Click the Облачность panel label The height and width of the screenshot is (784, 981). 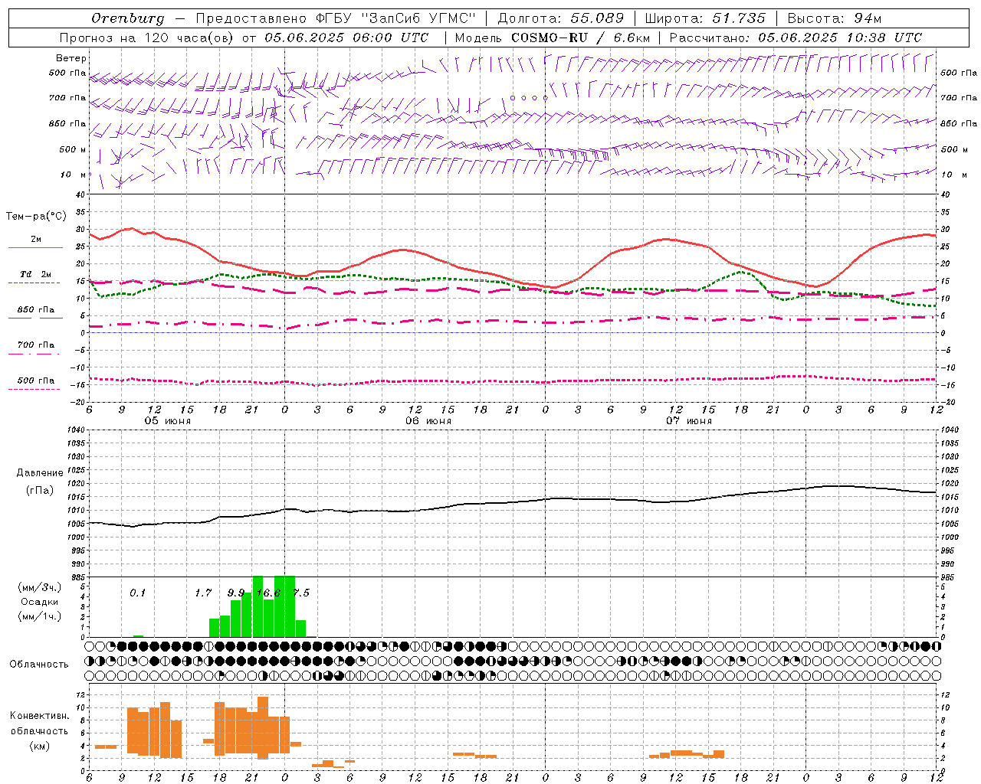point(39,665)
